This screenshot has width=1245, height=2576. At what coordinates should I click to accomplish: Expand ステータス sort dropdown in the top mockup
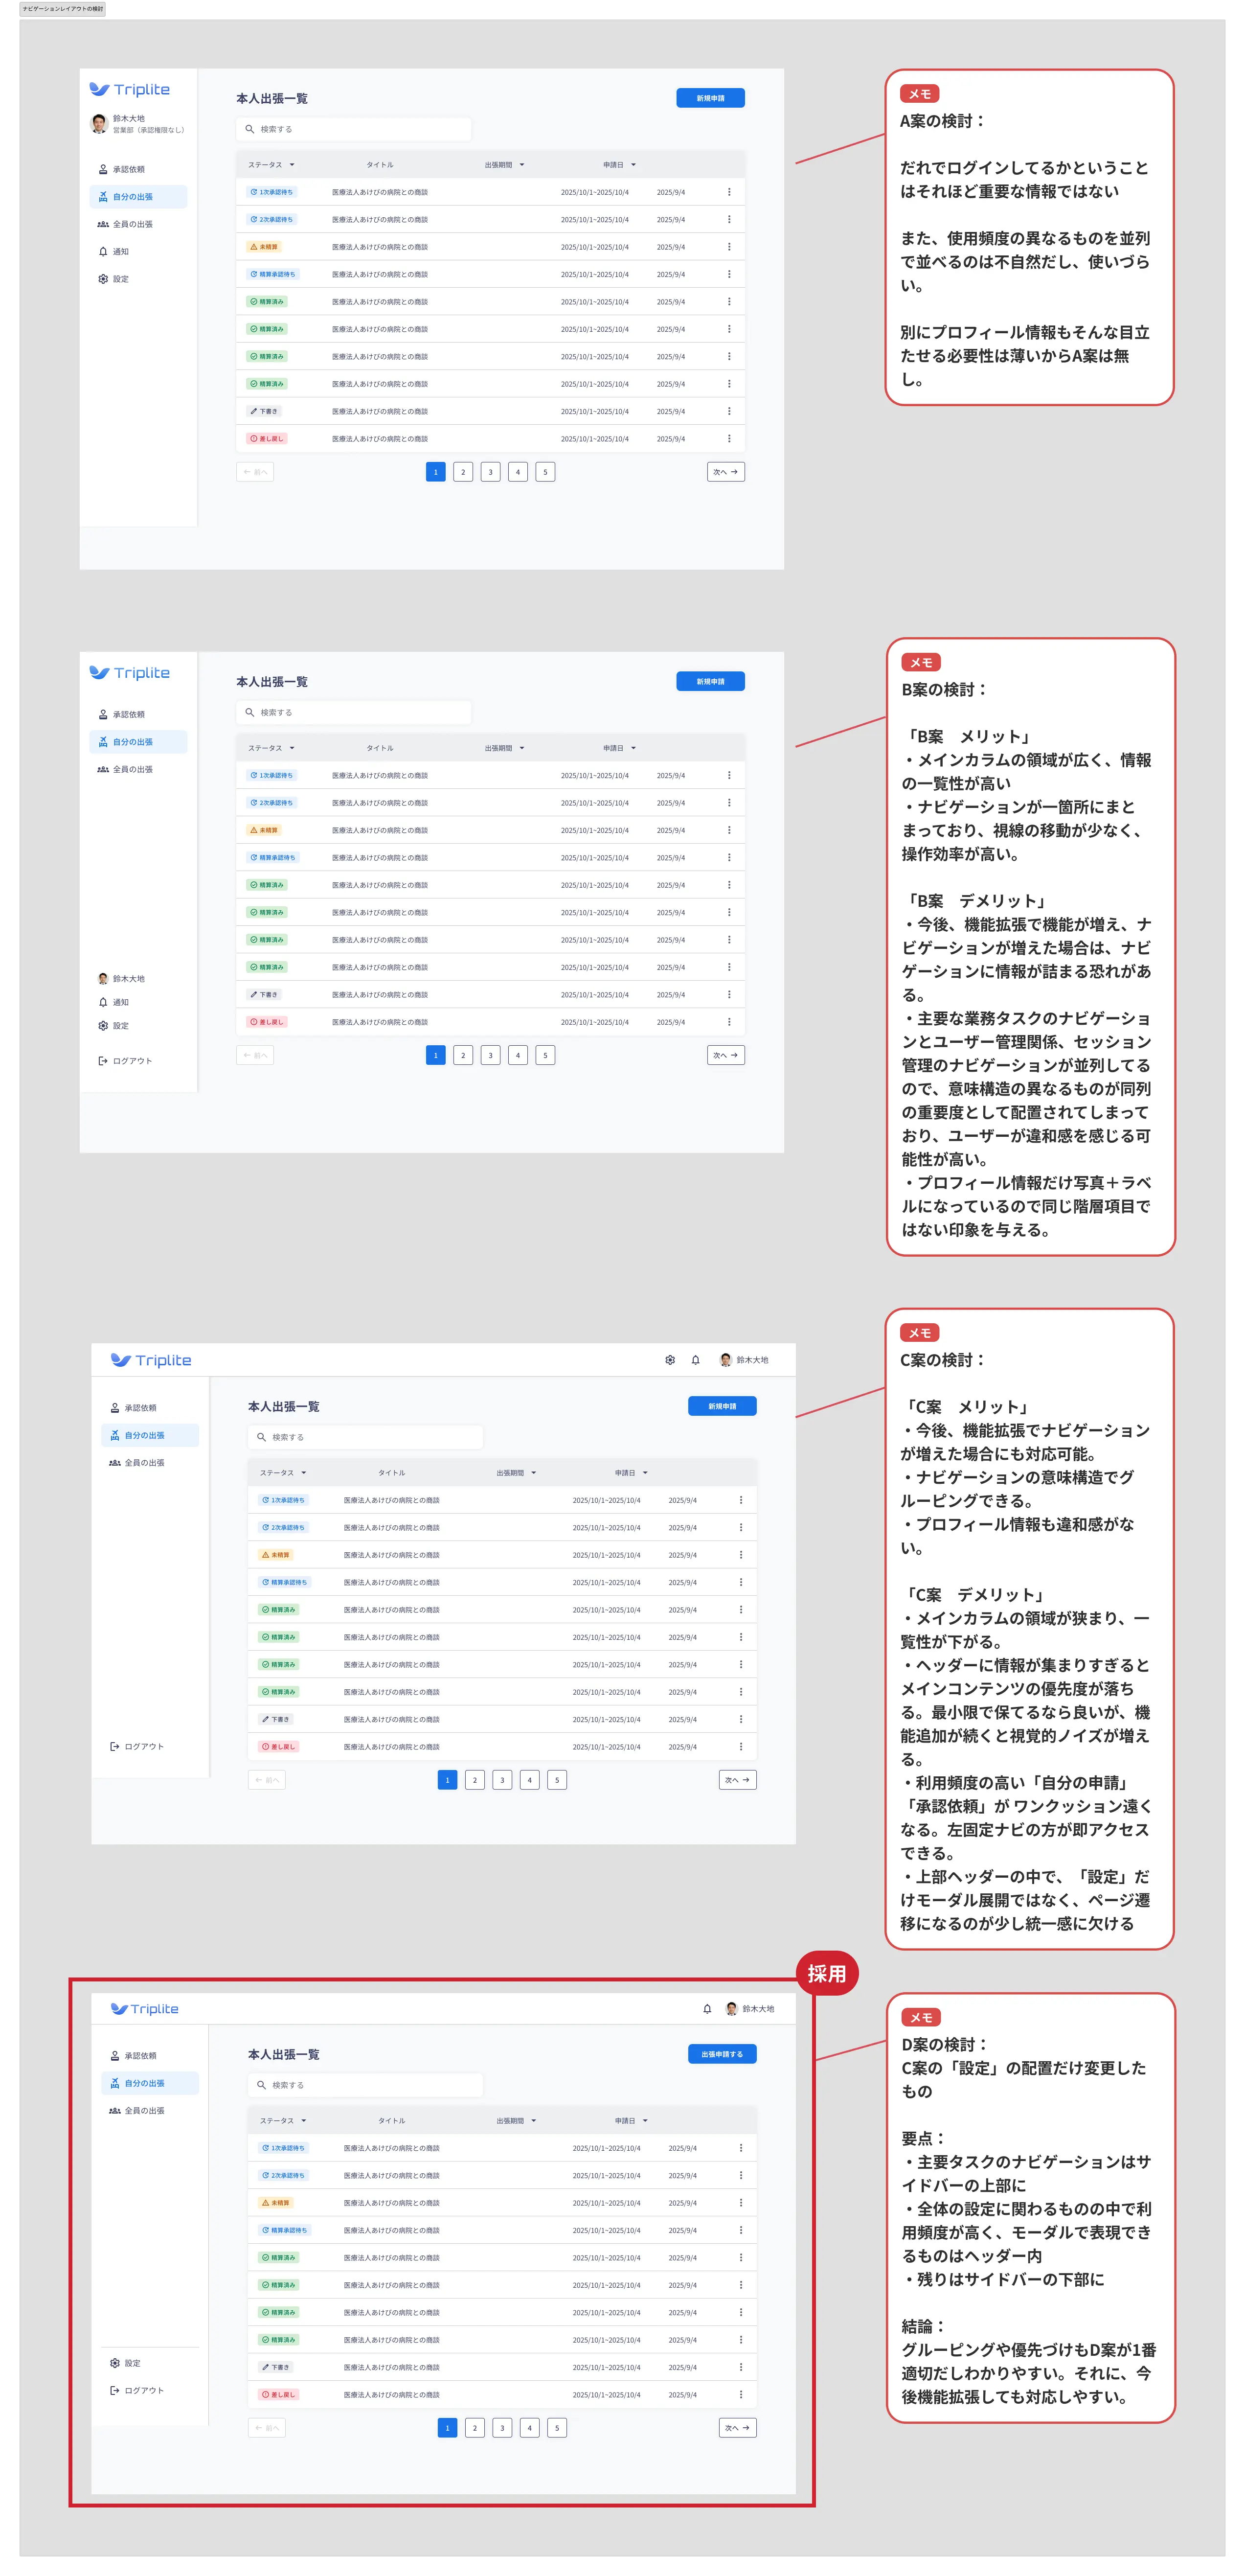(292, 165)
